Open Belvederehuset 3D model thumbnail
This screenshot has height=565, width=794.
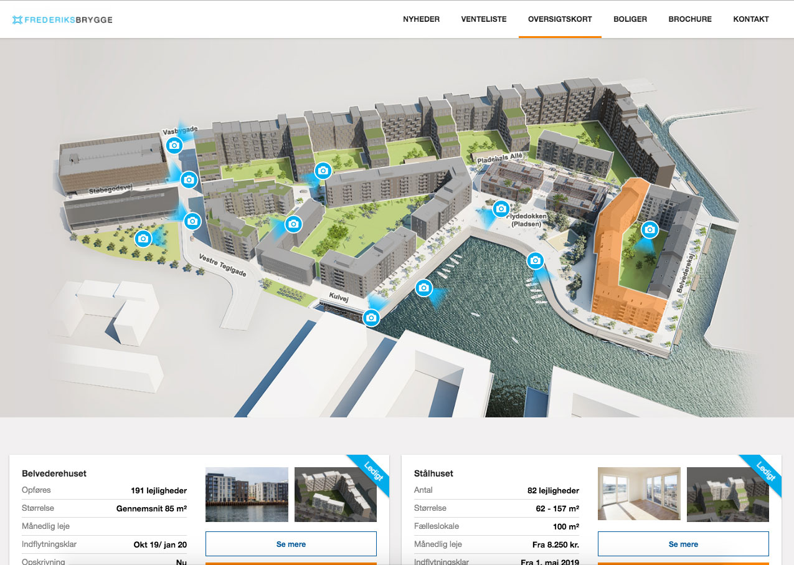(x=335, y=495)
